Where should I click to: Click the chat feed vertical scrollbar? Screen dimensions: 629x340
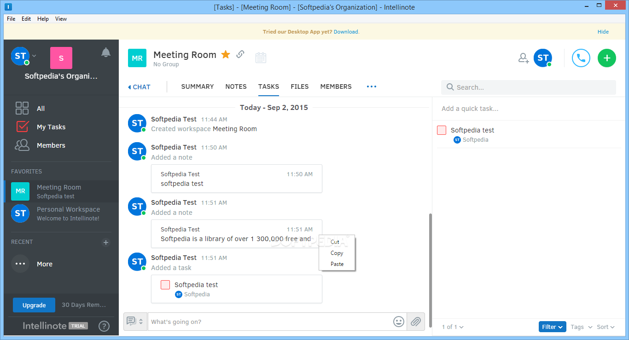[431, 270]
